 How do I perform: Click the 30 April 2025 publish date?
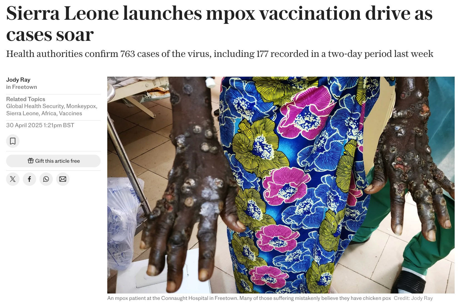coord(40,125)
